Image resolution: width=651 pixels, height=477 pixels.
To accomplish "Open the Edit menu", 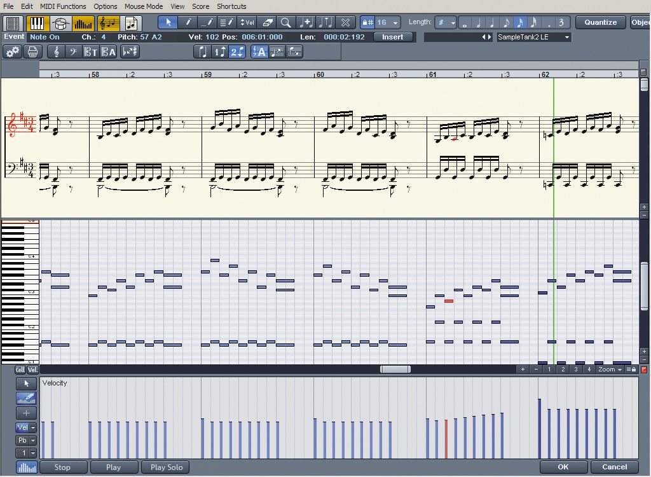I will pyautogui.click(x=27, y=6).
